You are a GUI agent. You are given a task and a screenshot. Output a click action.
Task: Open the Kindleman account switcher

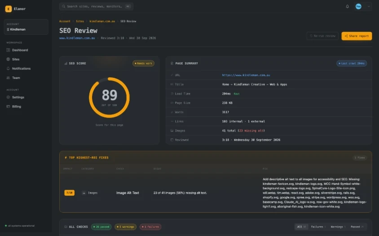pyautogui.click(x=26, y=27)
